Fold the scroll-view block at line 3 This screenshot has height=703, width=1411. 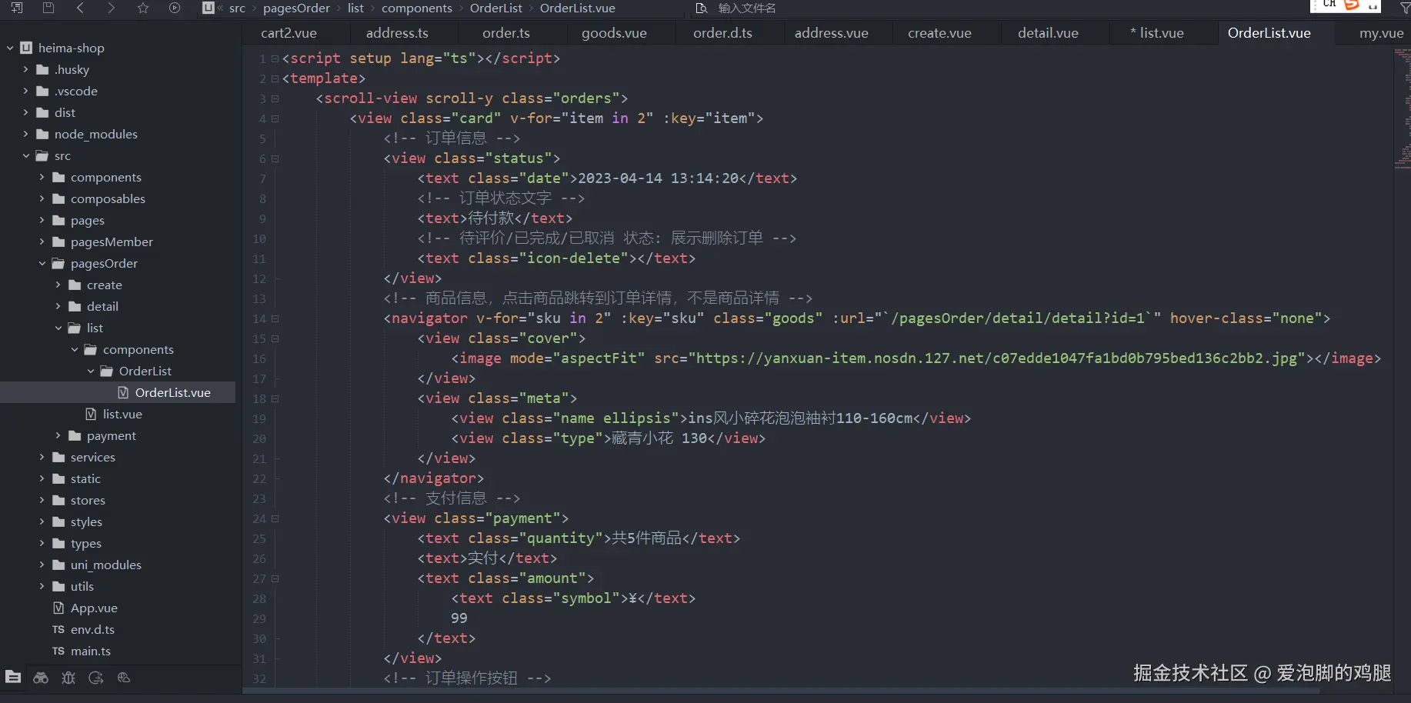(275, 98)
